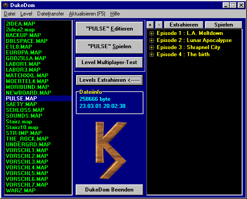Click Levels Extrahieren button
This screenshot has height=199, width=247.
(109, 80)
